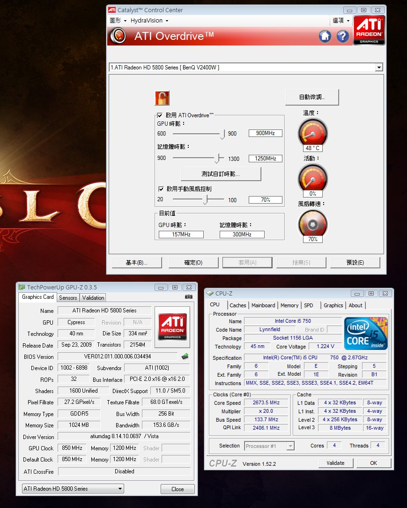Viewport: 407px width, 508px height.
Task: Click the ATI Overdrive gauge header icon
Action: tap(118, 36)
